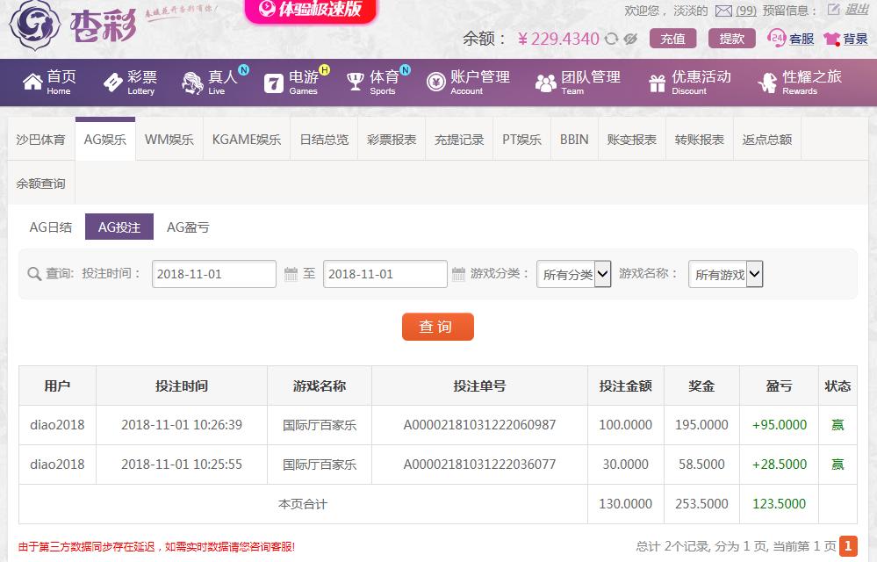Switch to the AG盈亏 sub-tab

[188, 227]
